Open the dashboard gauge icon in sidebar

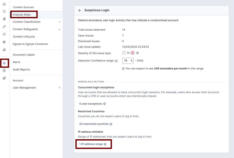pos(4,4)
